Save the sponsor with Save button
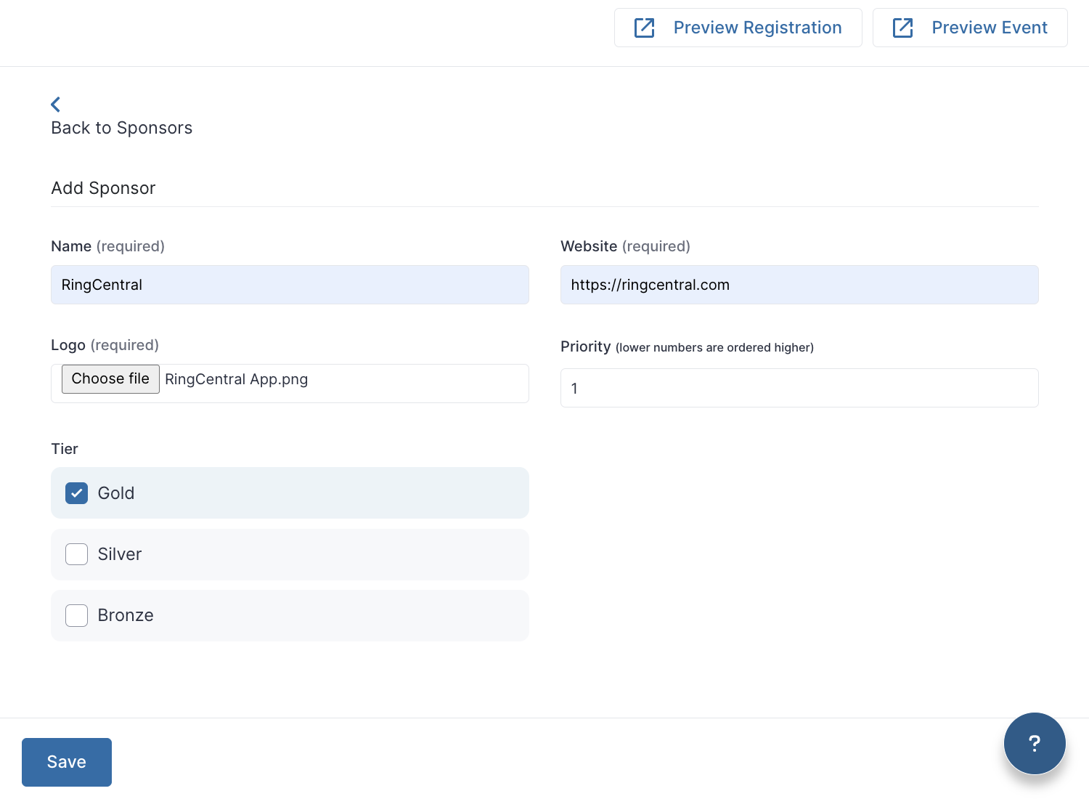 click(x=67, y=762)
